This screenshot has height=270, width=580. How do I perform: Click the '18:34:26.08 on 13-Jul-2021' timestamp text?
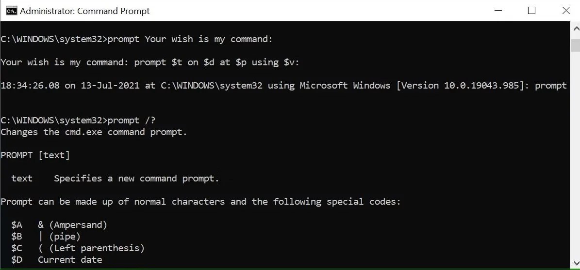coord(70,86)
